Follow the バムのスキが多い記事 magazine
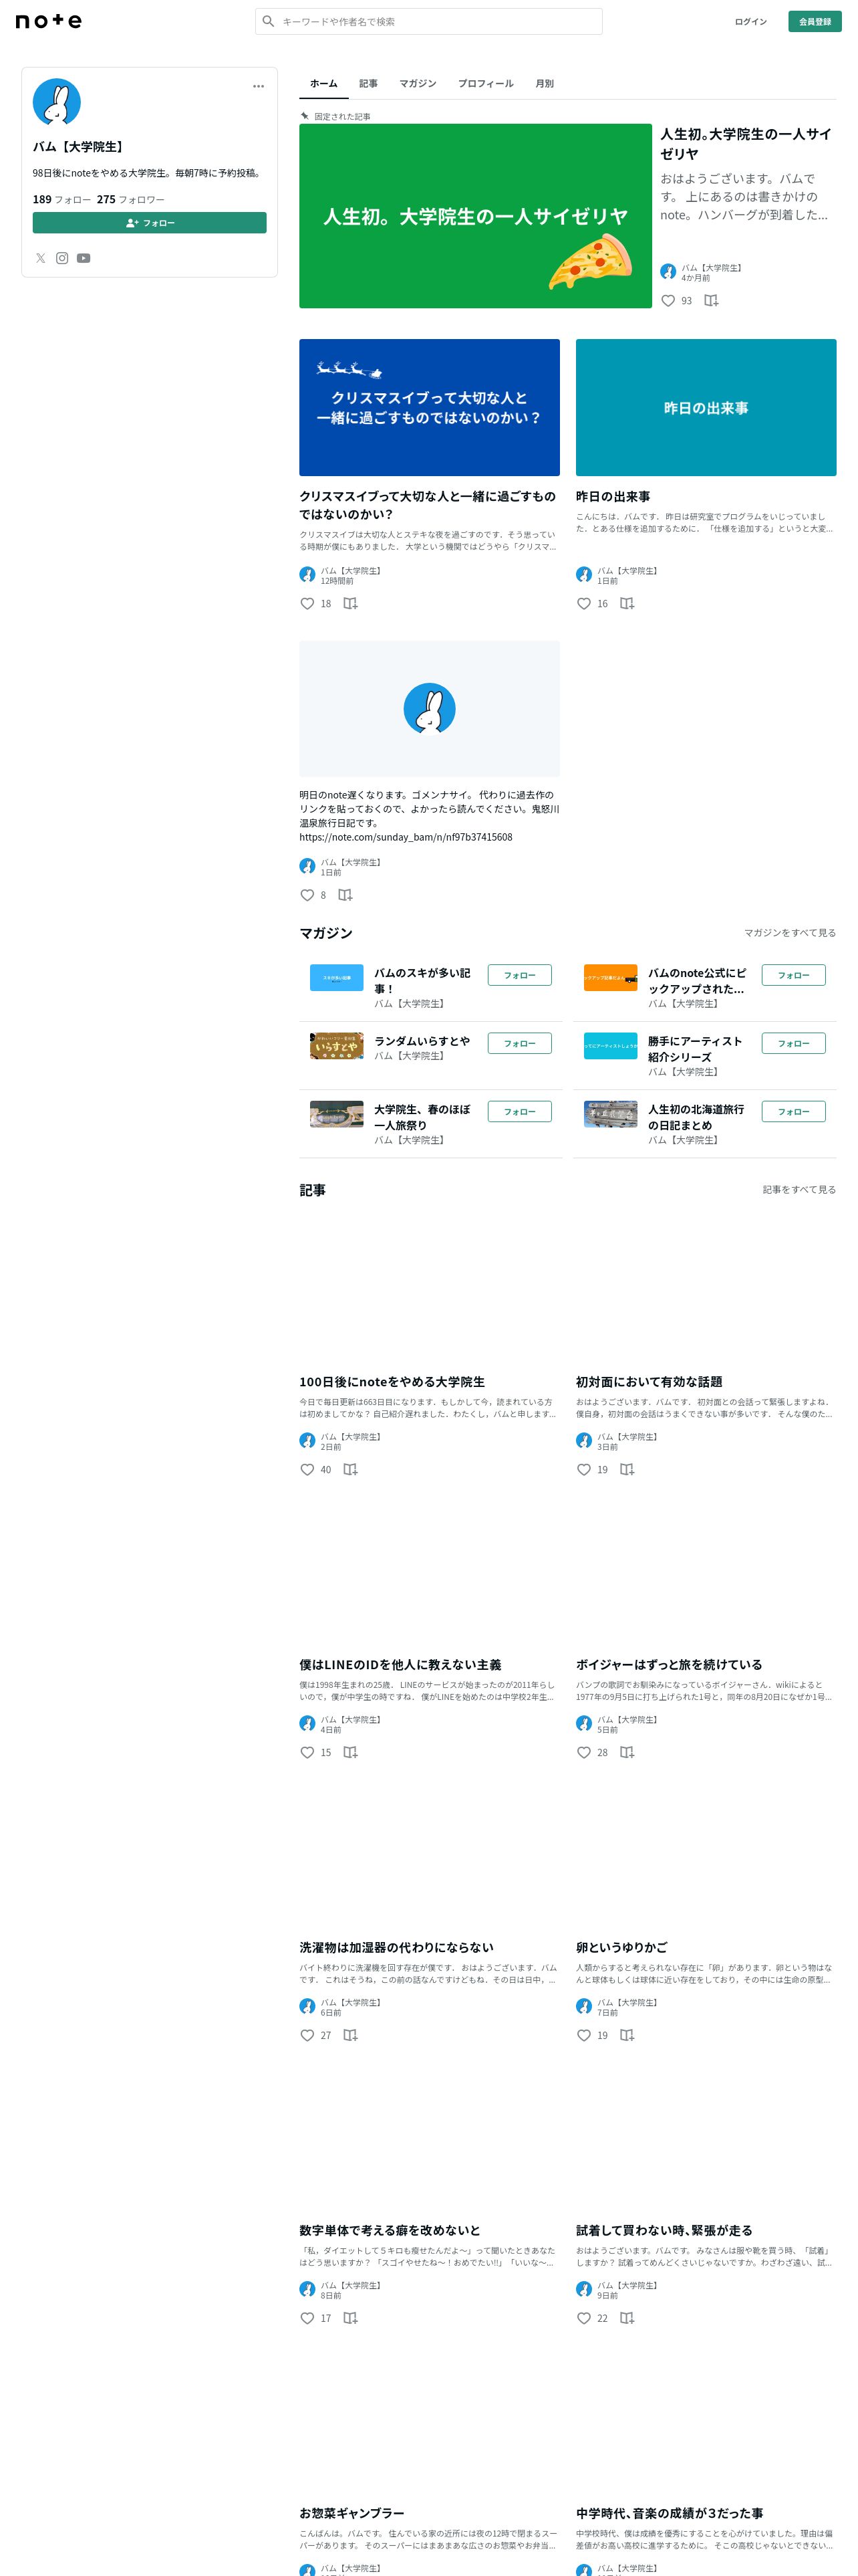Viewport: 858px width, 2576px height. [519, 975]
